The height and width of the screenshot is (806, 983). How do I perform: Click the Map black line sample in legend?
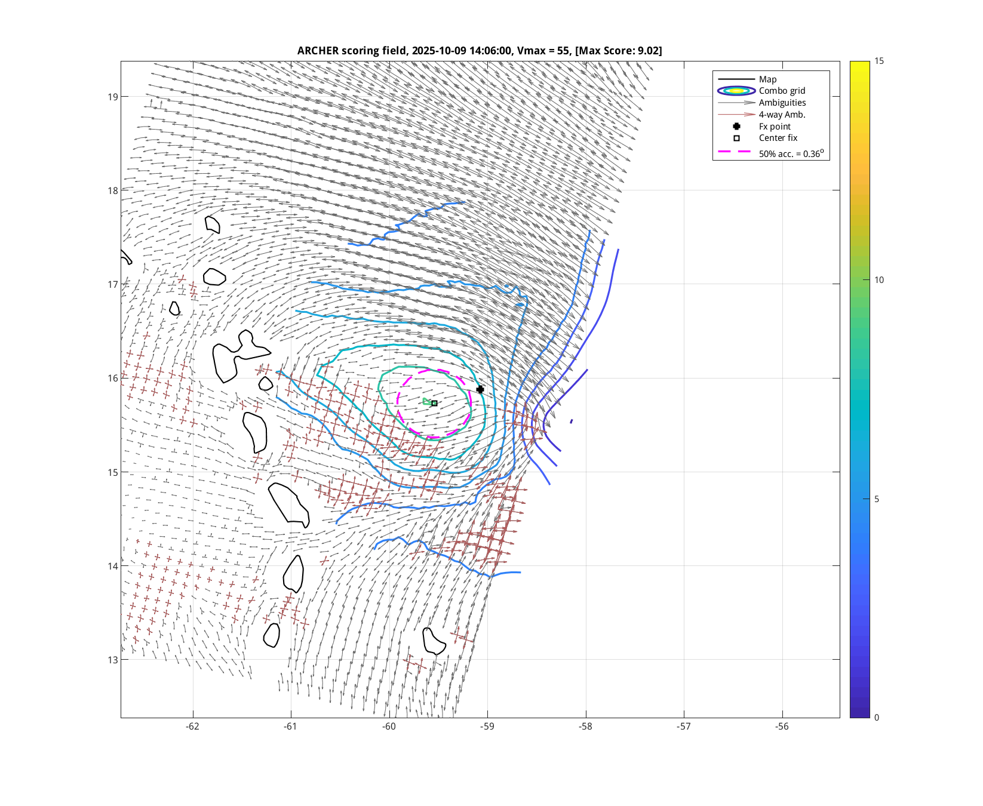(x=736, y=79)
